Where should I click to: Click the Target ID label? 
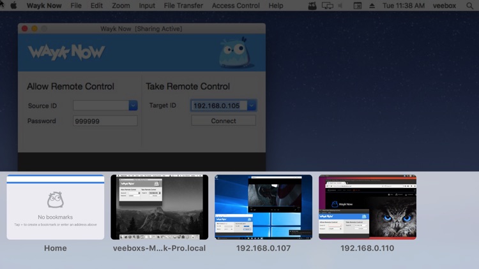(162, 105)
